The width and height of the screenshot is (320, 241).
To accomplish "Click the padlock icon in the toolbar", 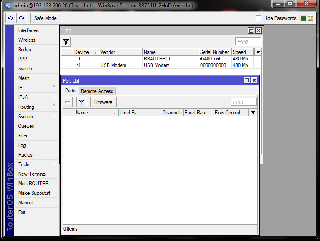I will pos(310,18).
